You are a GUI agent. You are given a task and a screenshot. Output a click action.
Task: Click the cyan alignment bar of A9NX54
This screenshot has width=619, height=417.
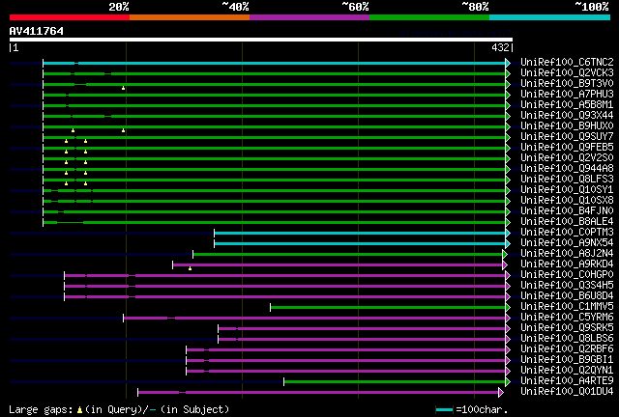click(x=360, y=244)
